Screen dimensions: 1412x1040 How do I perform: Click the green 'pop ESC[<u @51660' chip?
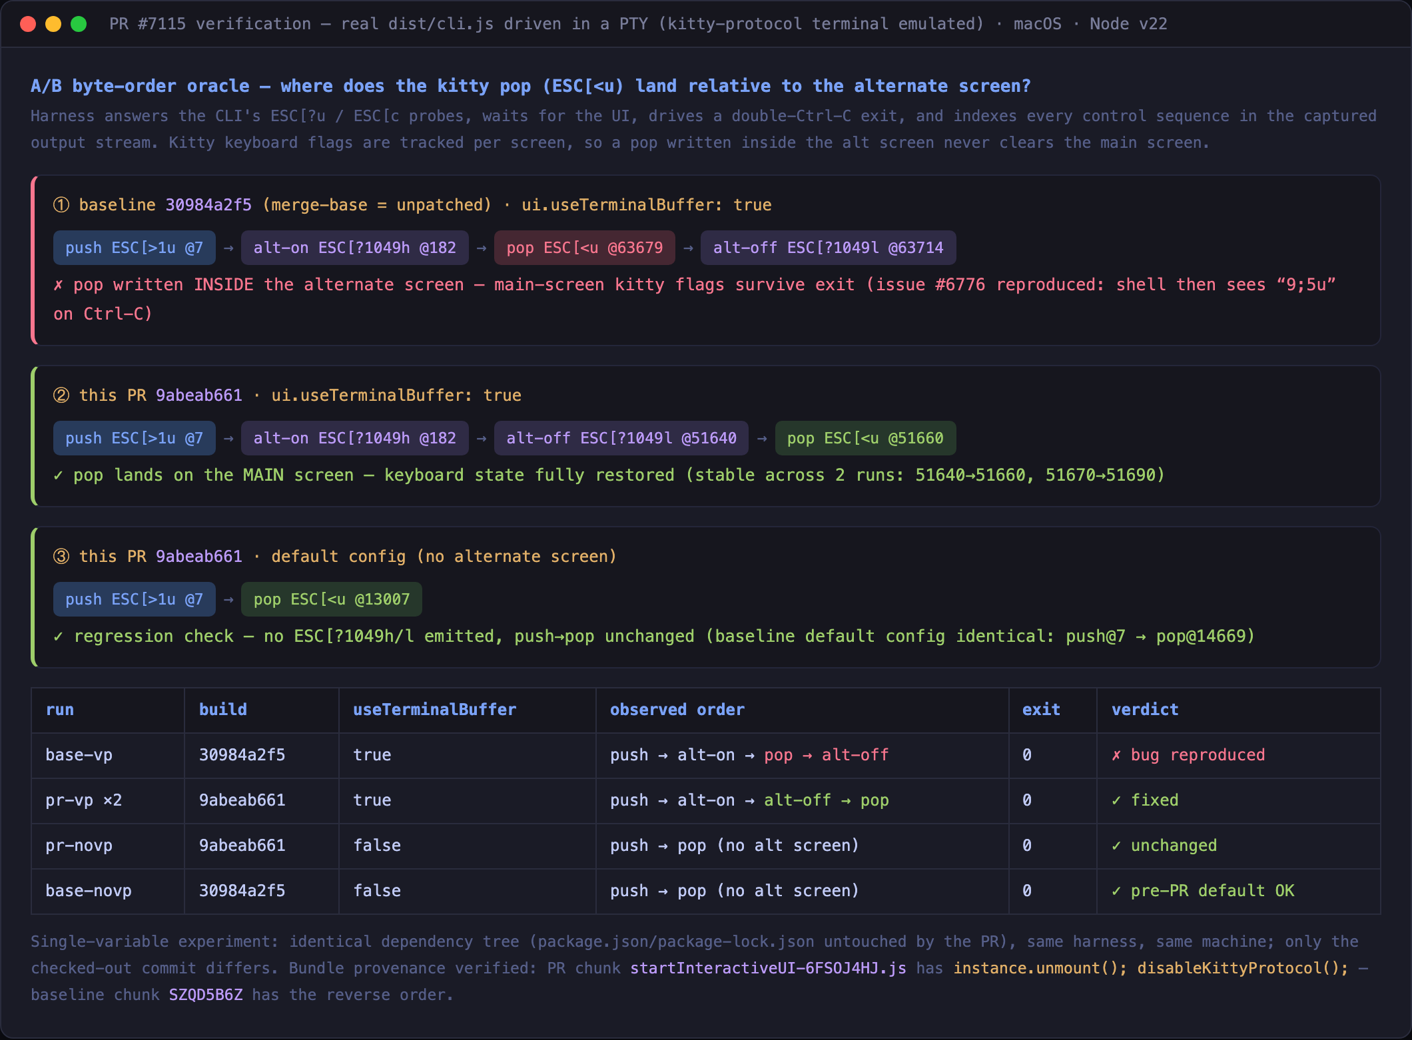click(865, 438)
